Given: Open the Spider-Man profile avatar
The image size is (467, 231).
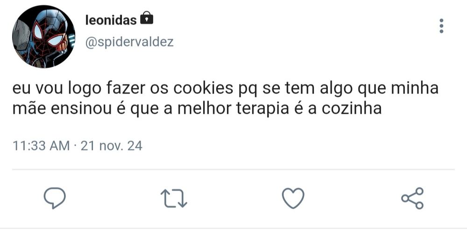Looking at the screenshot, I should click(43, 36).
